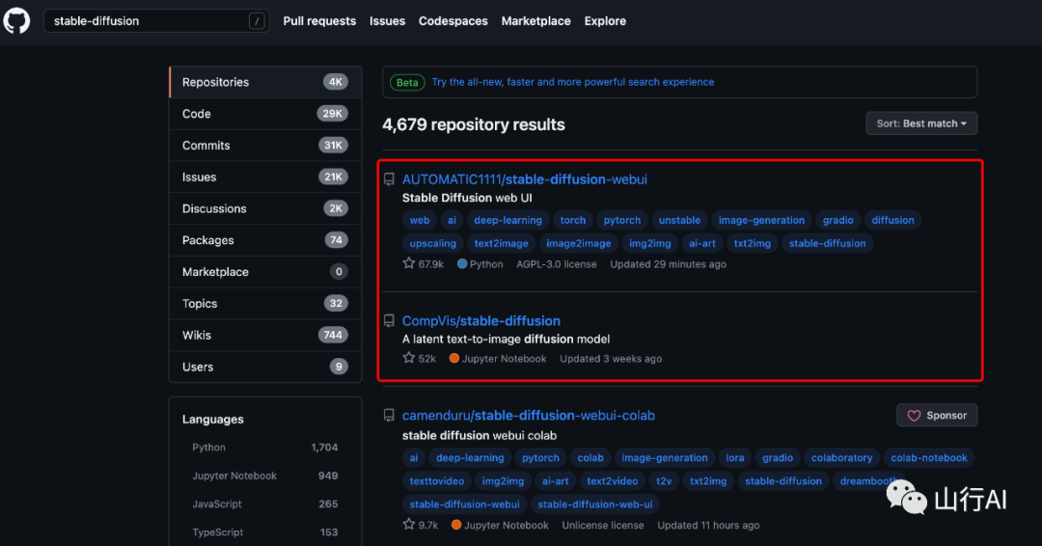The height and width of the screenshot is (546, 1042).
Task: Filter results by Jupyter Notebook language
Action: click(234, 476)
